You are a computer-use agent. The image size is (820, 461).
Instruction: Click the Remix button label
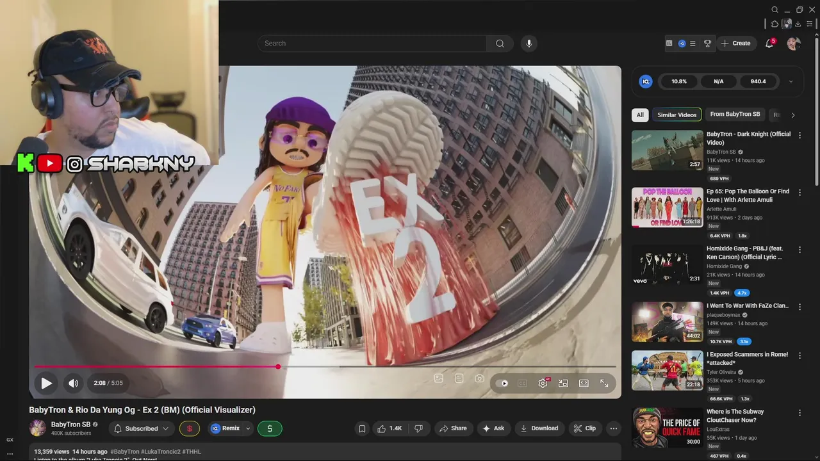pos(231,428)
